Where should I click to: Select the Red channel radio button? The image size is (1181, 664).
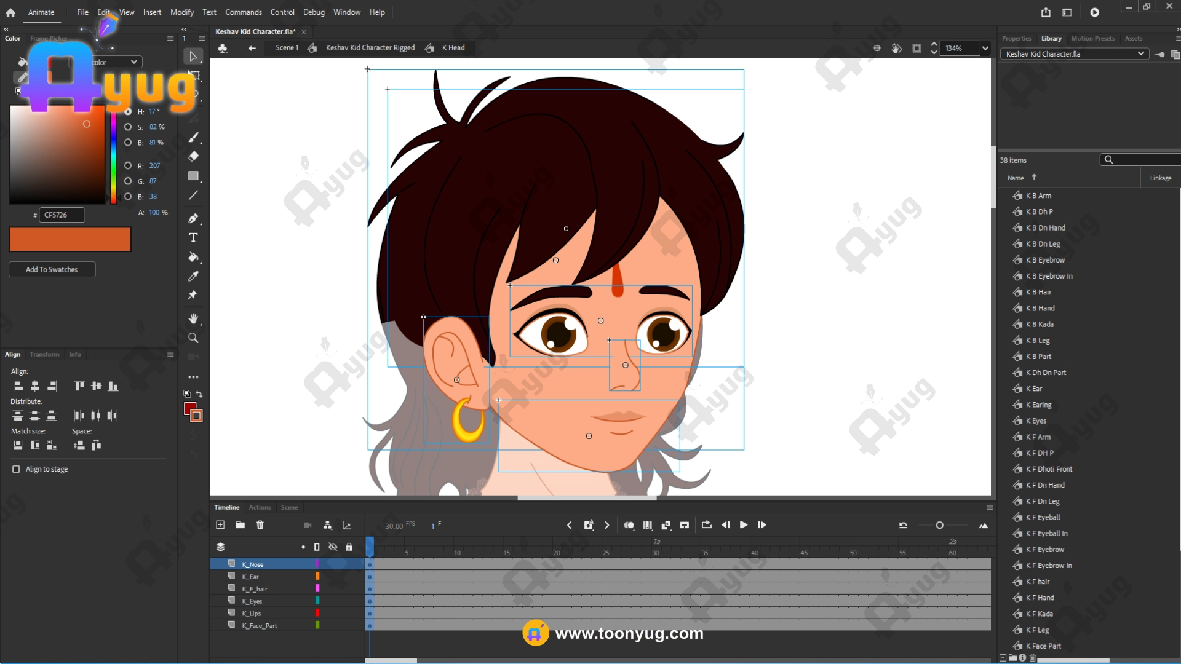(128, 166)
